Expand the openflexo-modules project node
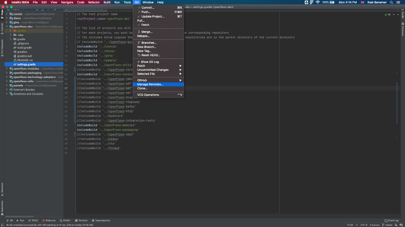 point(7,69)
